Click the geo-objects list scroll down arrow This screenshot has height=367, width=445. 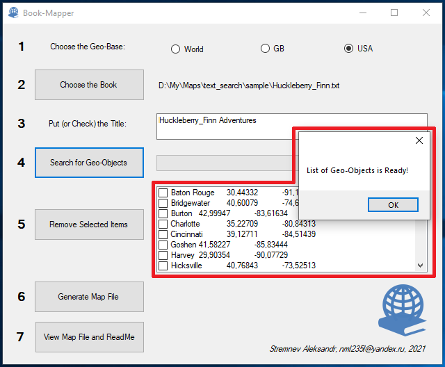pyautogui.click(x=420, y=266)
